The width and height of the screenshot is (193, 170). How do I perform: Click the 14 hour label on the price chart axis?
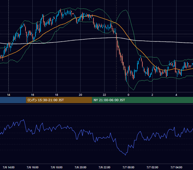(x=9, y=95)
